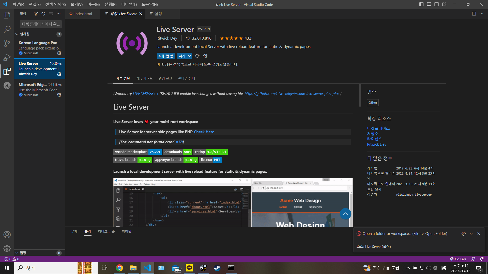Open the LIVE SERVER++ link
The width and height of the screenshot is (488, 274).
tap(146, 94)
